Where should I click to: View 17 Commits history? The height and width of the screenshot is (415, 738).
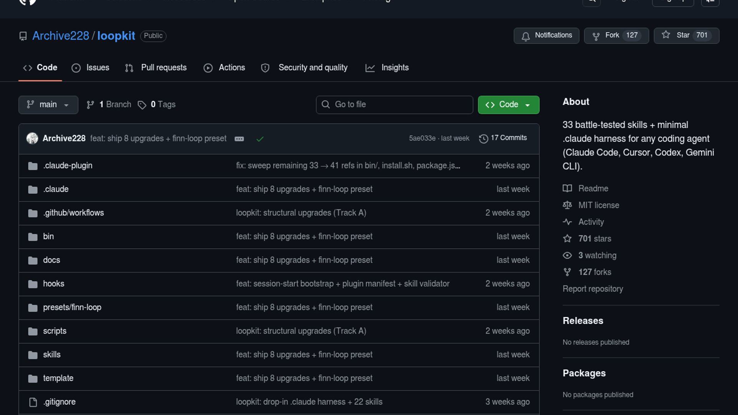[503, 138]
